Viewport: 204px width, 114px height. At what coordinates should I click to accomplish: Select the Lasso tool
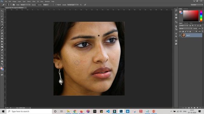(2, 16)
